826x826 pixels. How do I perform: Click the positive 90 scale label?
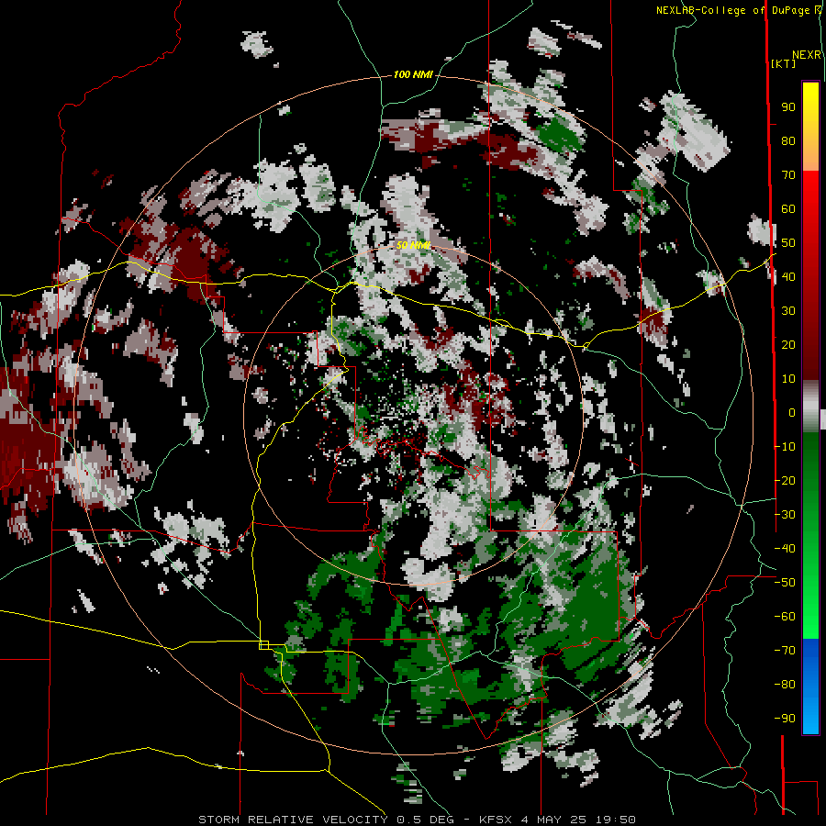coord(788,107)
